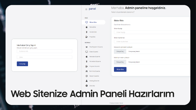The height and width of the screenshot is (110, 196).
Task: Focus the Kullanıcı Adı username field
Action: pos(44,51)
